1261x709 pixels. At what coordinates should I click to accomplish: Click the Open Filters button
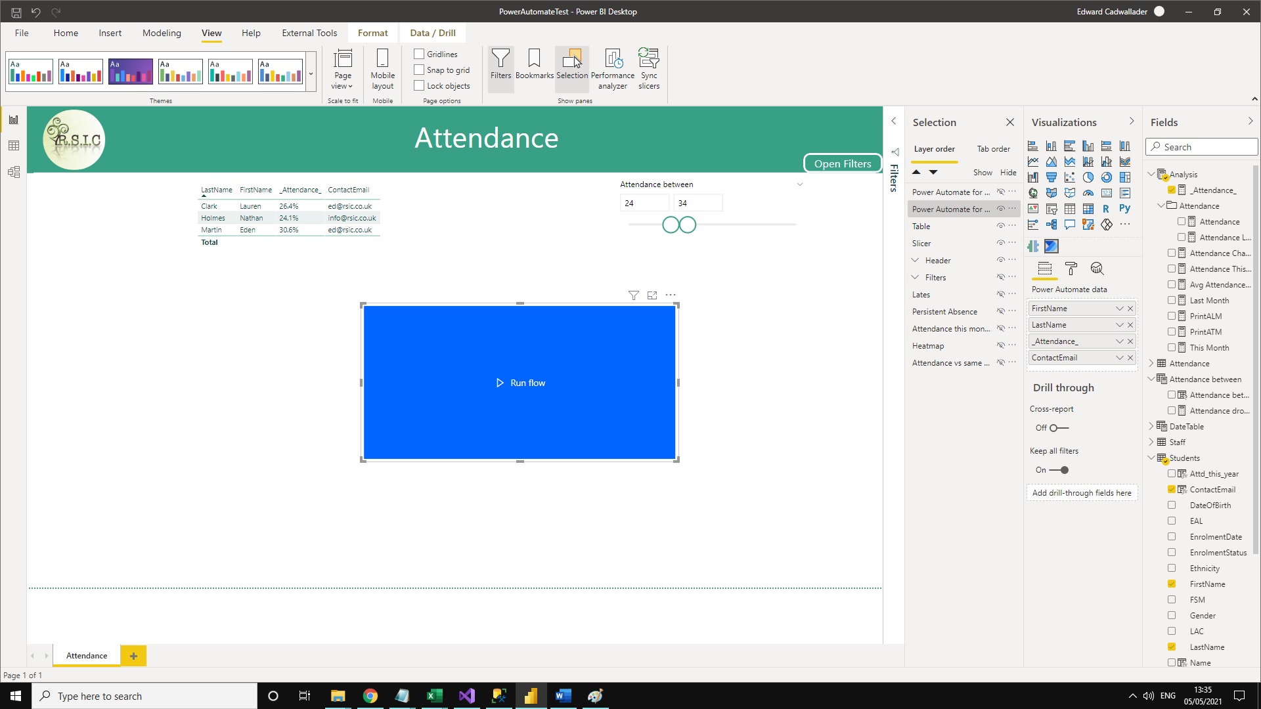coord(843,163)
